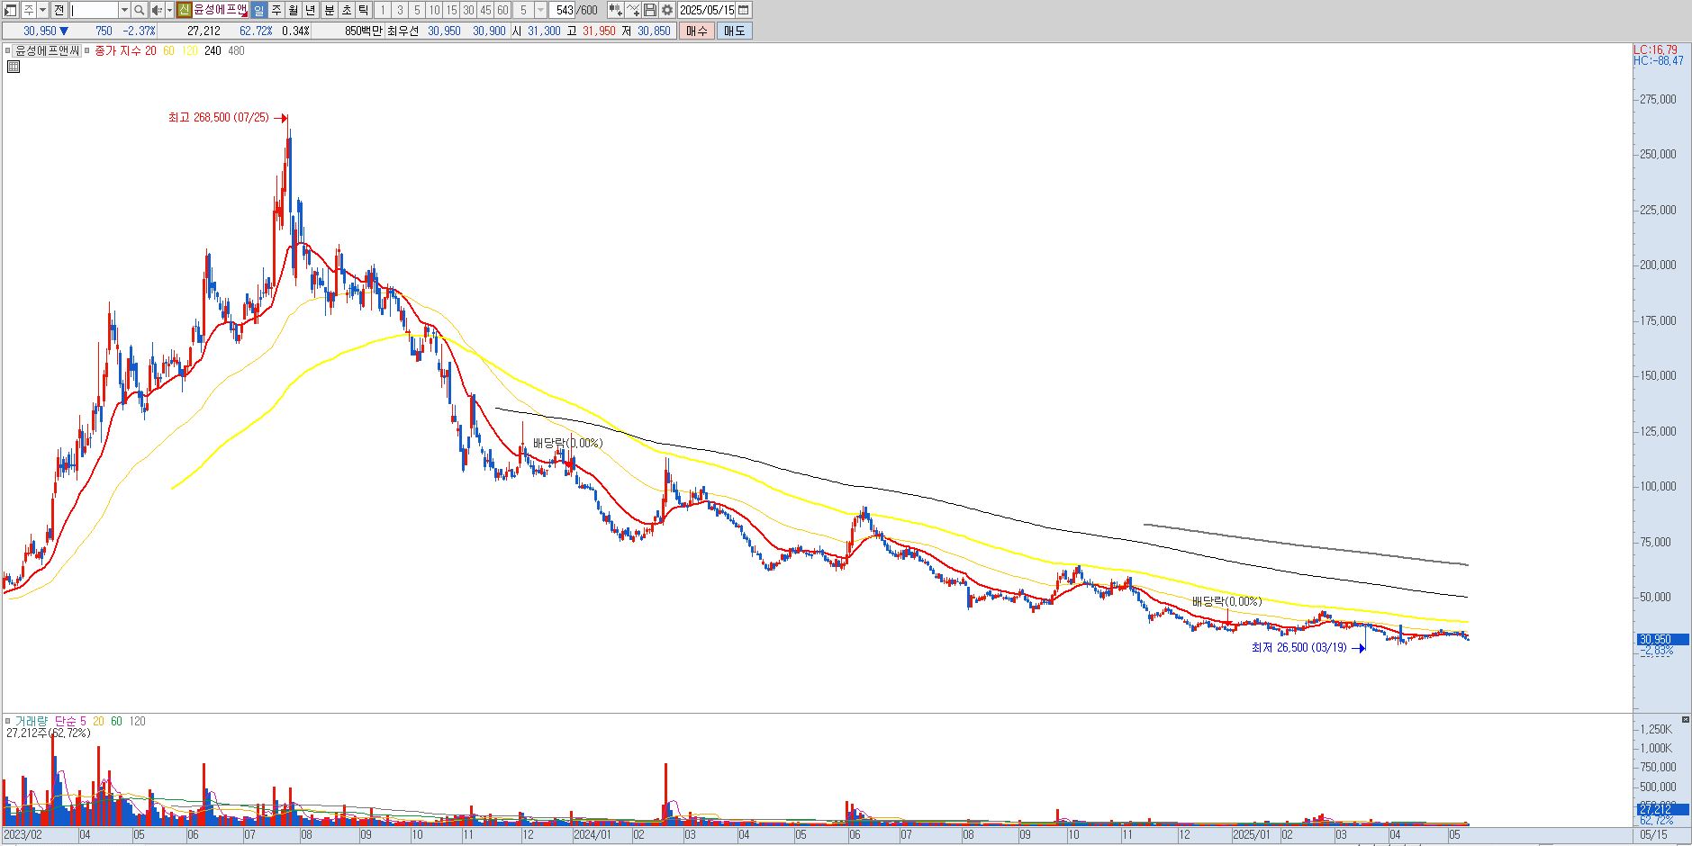Click the small square beside 윤성에프앤씨 label

pos(9,51)
